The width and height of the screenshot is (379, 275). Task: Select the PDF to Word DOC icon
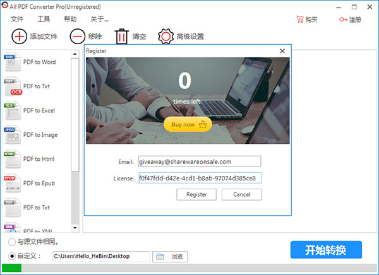[12, 62]
